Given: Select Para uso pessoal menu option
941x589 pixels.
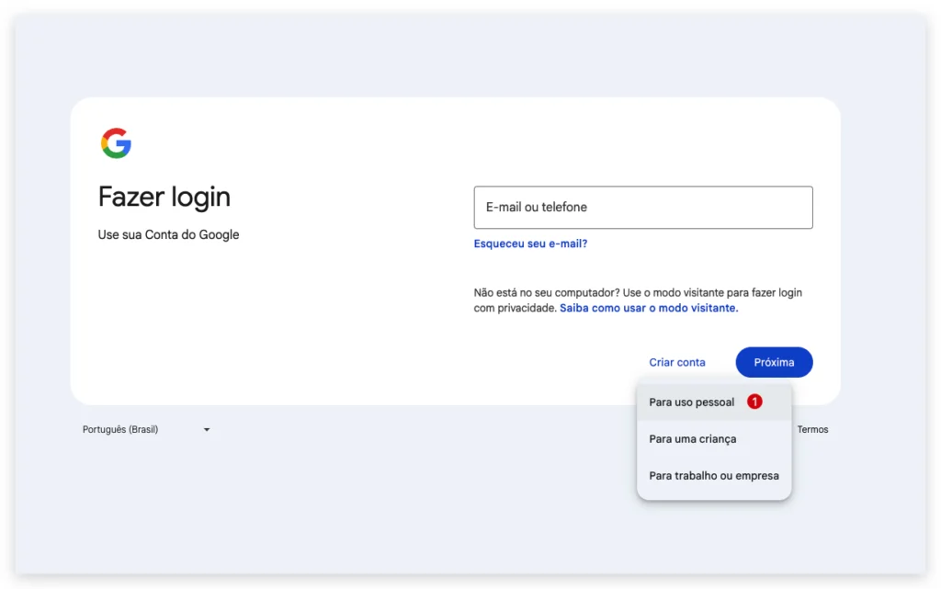Looking at the screenshot, I should (x=714, y=402).
